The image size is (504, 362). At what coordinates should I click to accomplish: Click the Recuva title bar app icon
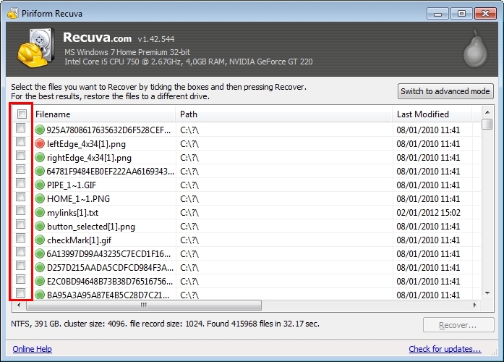click(x=13, y=14)
